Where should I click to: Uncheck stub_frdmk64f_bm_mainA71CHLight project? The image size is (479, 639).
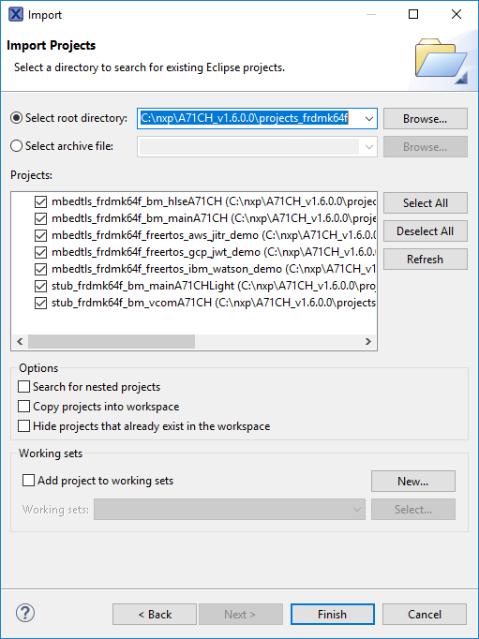tap(40, 286)
